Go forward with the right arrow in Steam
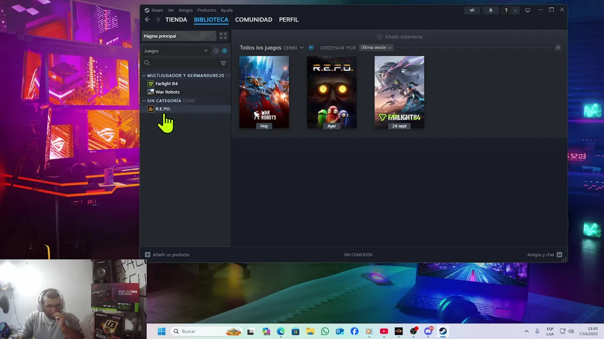This screenshot has height=339, width=604. coord(158,19)
